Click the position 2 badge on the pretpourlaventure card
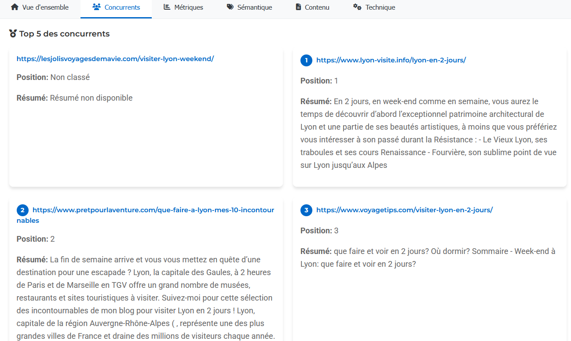This screenshot has width=571, height=341. pyautogui.click(x=22, y=210)
